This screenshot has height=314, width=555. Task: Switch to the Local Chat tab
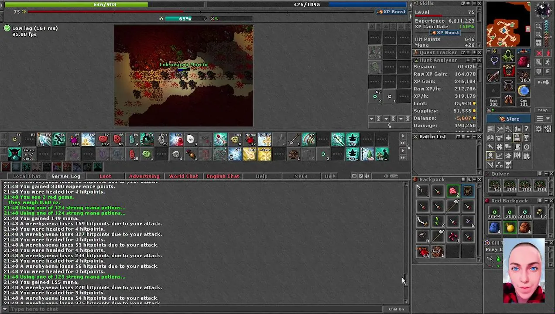tap(27, 176)
